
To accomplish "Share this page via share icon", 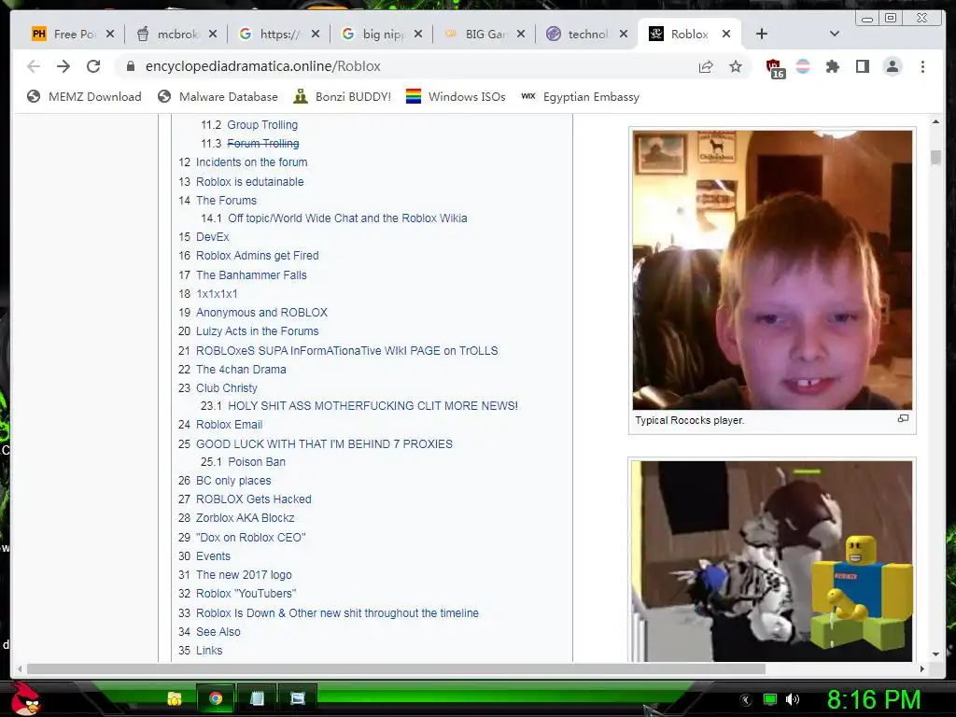I will pyautogui.click(x=706, y=66).
